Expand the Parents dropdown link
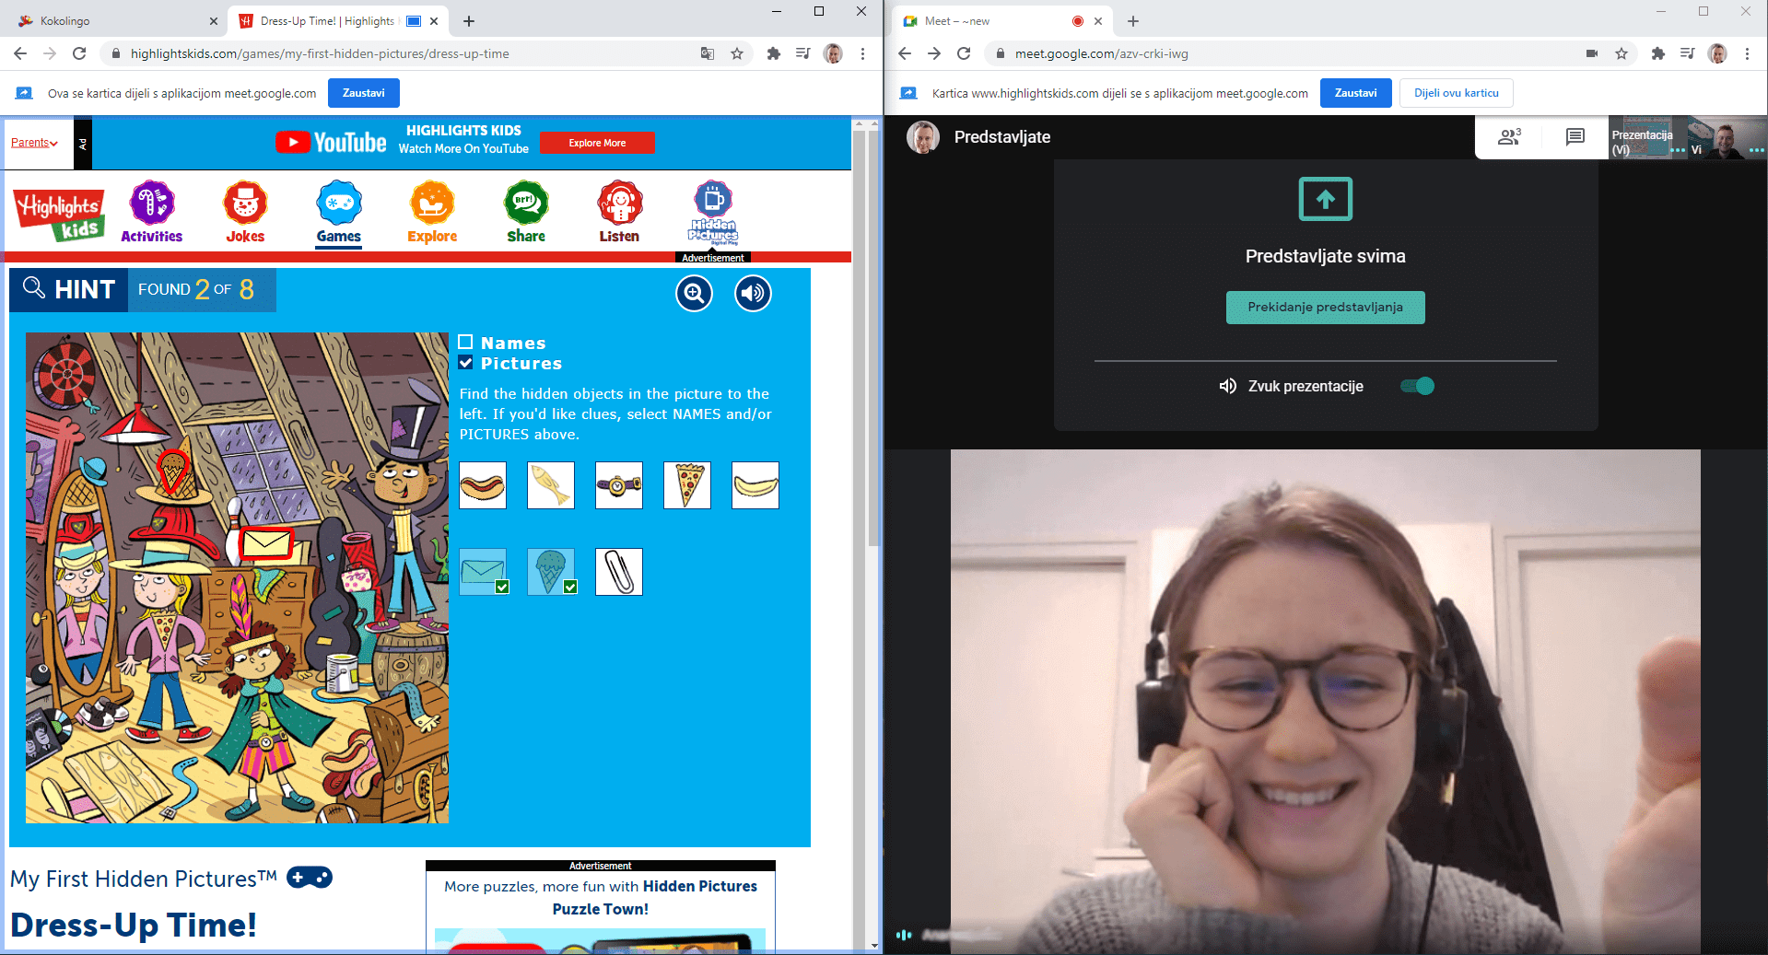 tap(35, 143)
